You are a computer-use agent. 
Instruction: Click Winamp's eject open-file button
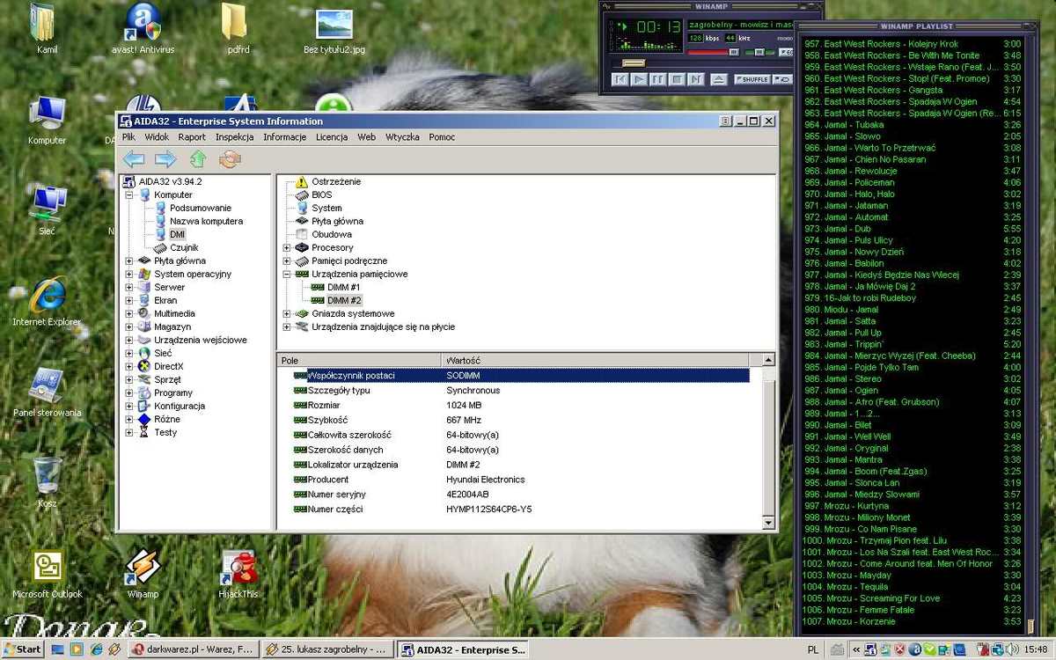pyautogui.click(x=719, y=80)
